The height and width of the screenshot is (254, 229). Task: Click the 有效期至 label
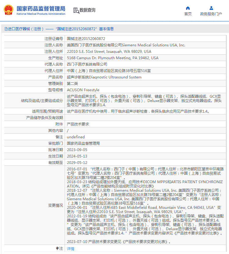coord(55,163)
